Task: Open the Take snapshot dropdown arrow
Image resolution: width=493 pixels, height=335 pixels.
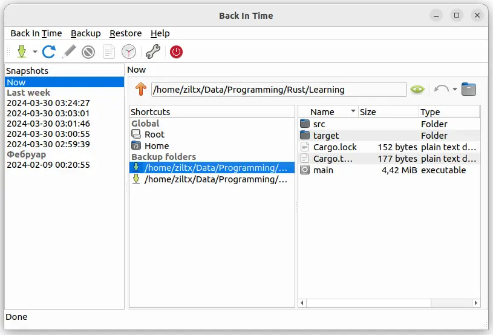Action: (x=35, y=52)
